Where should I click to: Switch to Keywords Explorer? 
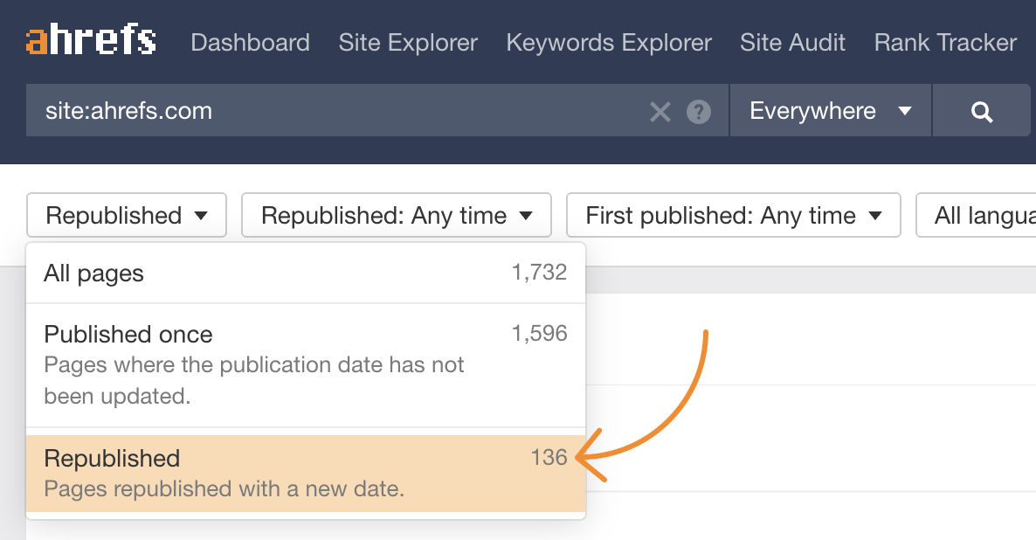(x=609, y=42)
